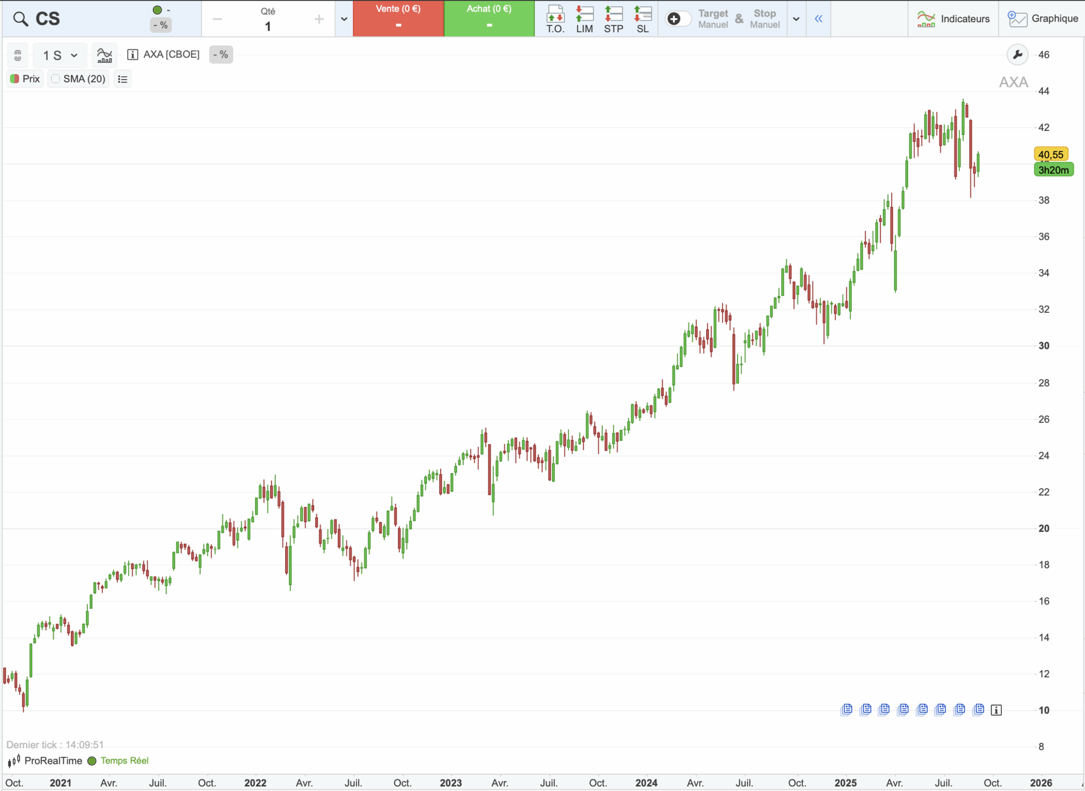Increase quantity with the plus stepper
The width and height of the screenshot is (1085, 791).
click(x=318, y=19)
